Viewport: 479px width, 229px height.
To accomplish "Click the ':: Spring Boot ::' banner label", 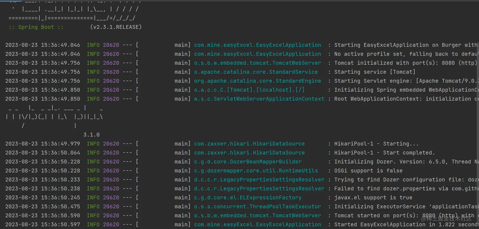I will tap(36, 27).
